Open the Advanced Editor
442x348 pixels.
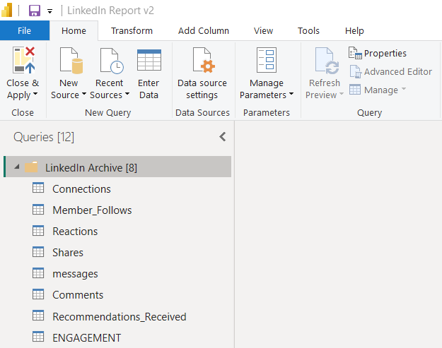click(x=390, y=71)
